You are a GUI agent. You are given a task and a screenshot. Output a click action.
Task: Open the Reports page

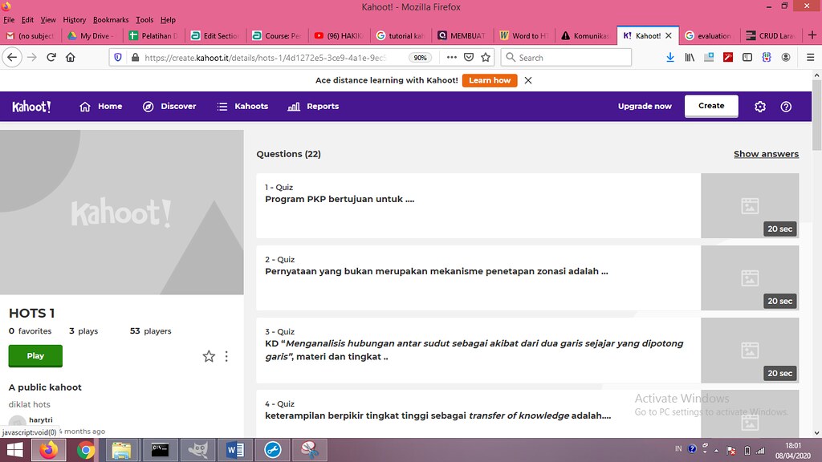313,107
